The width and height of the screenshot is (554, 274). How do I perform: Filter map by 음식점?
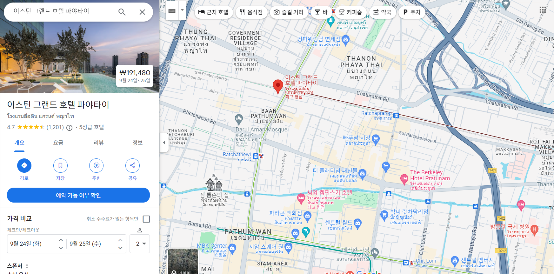point(251,12)
